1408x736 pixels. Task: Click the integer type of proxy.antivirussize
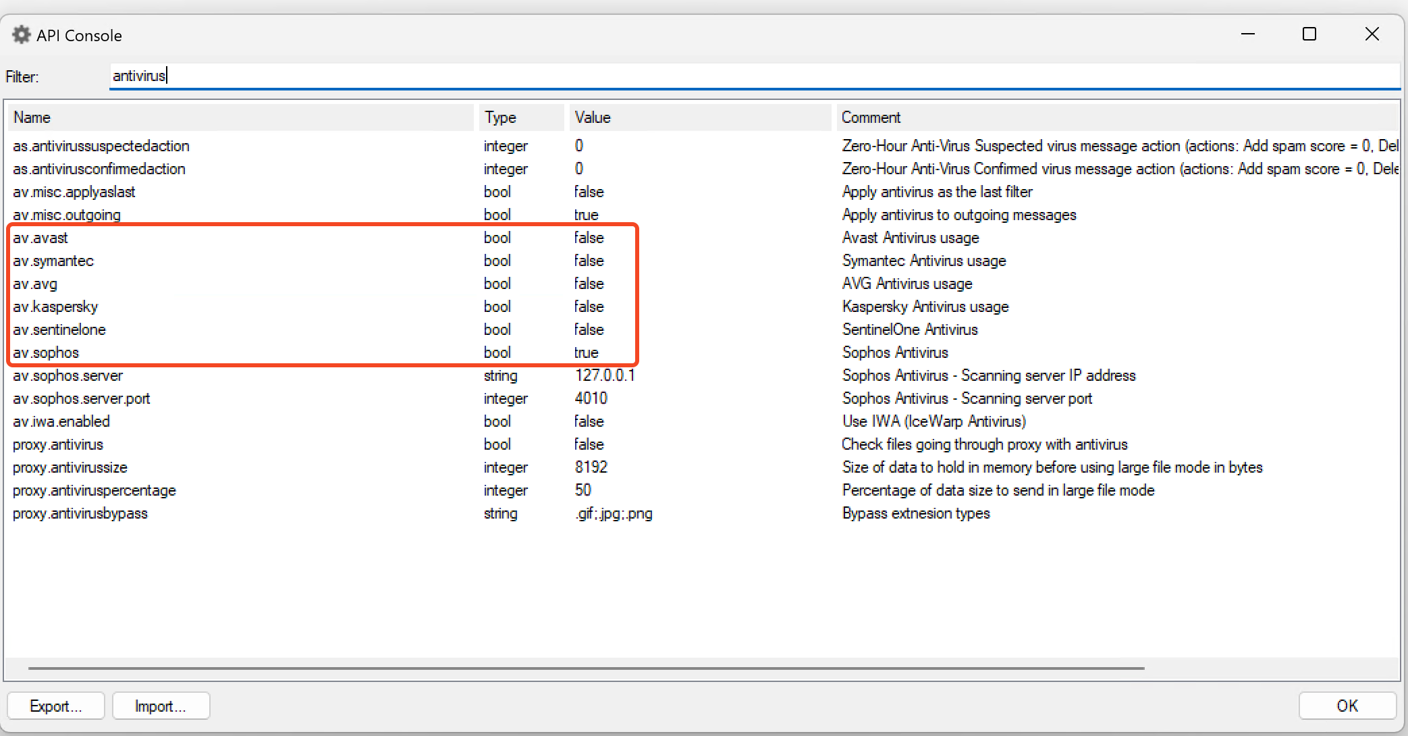click(506, 467)
